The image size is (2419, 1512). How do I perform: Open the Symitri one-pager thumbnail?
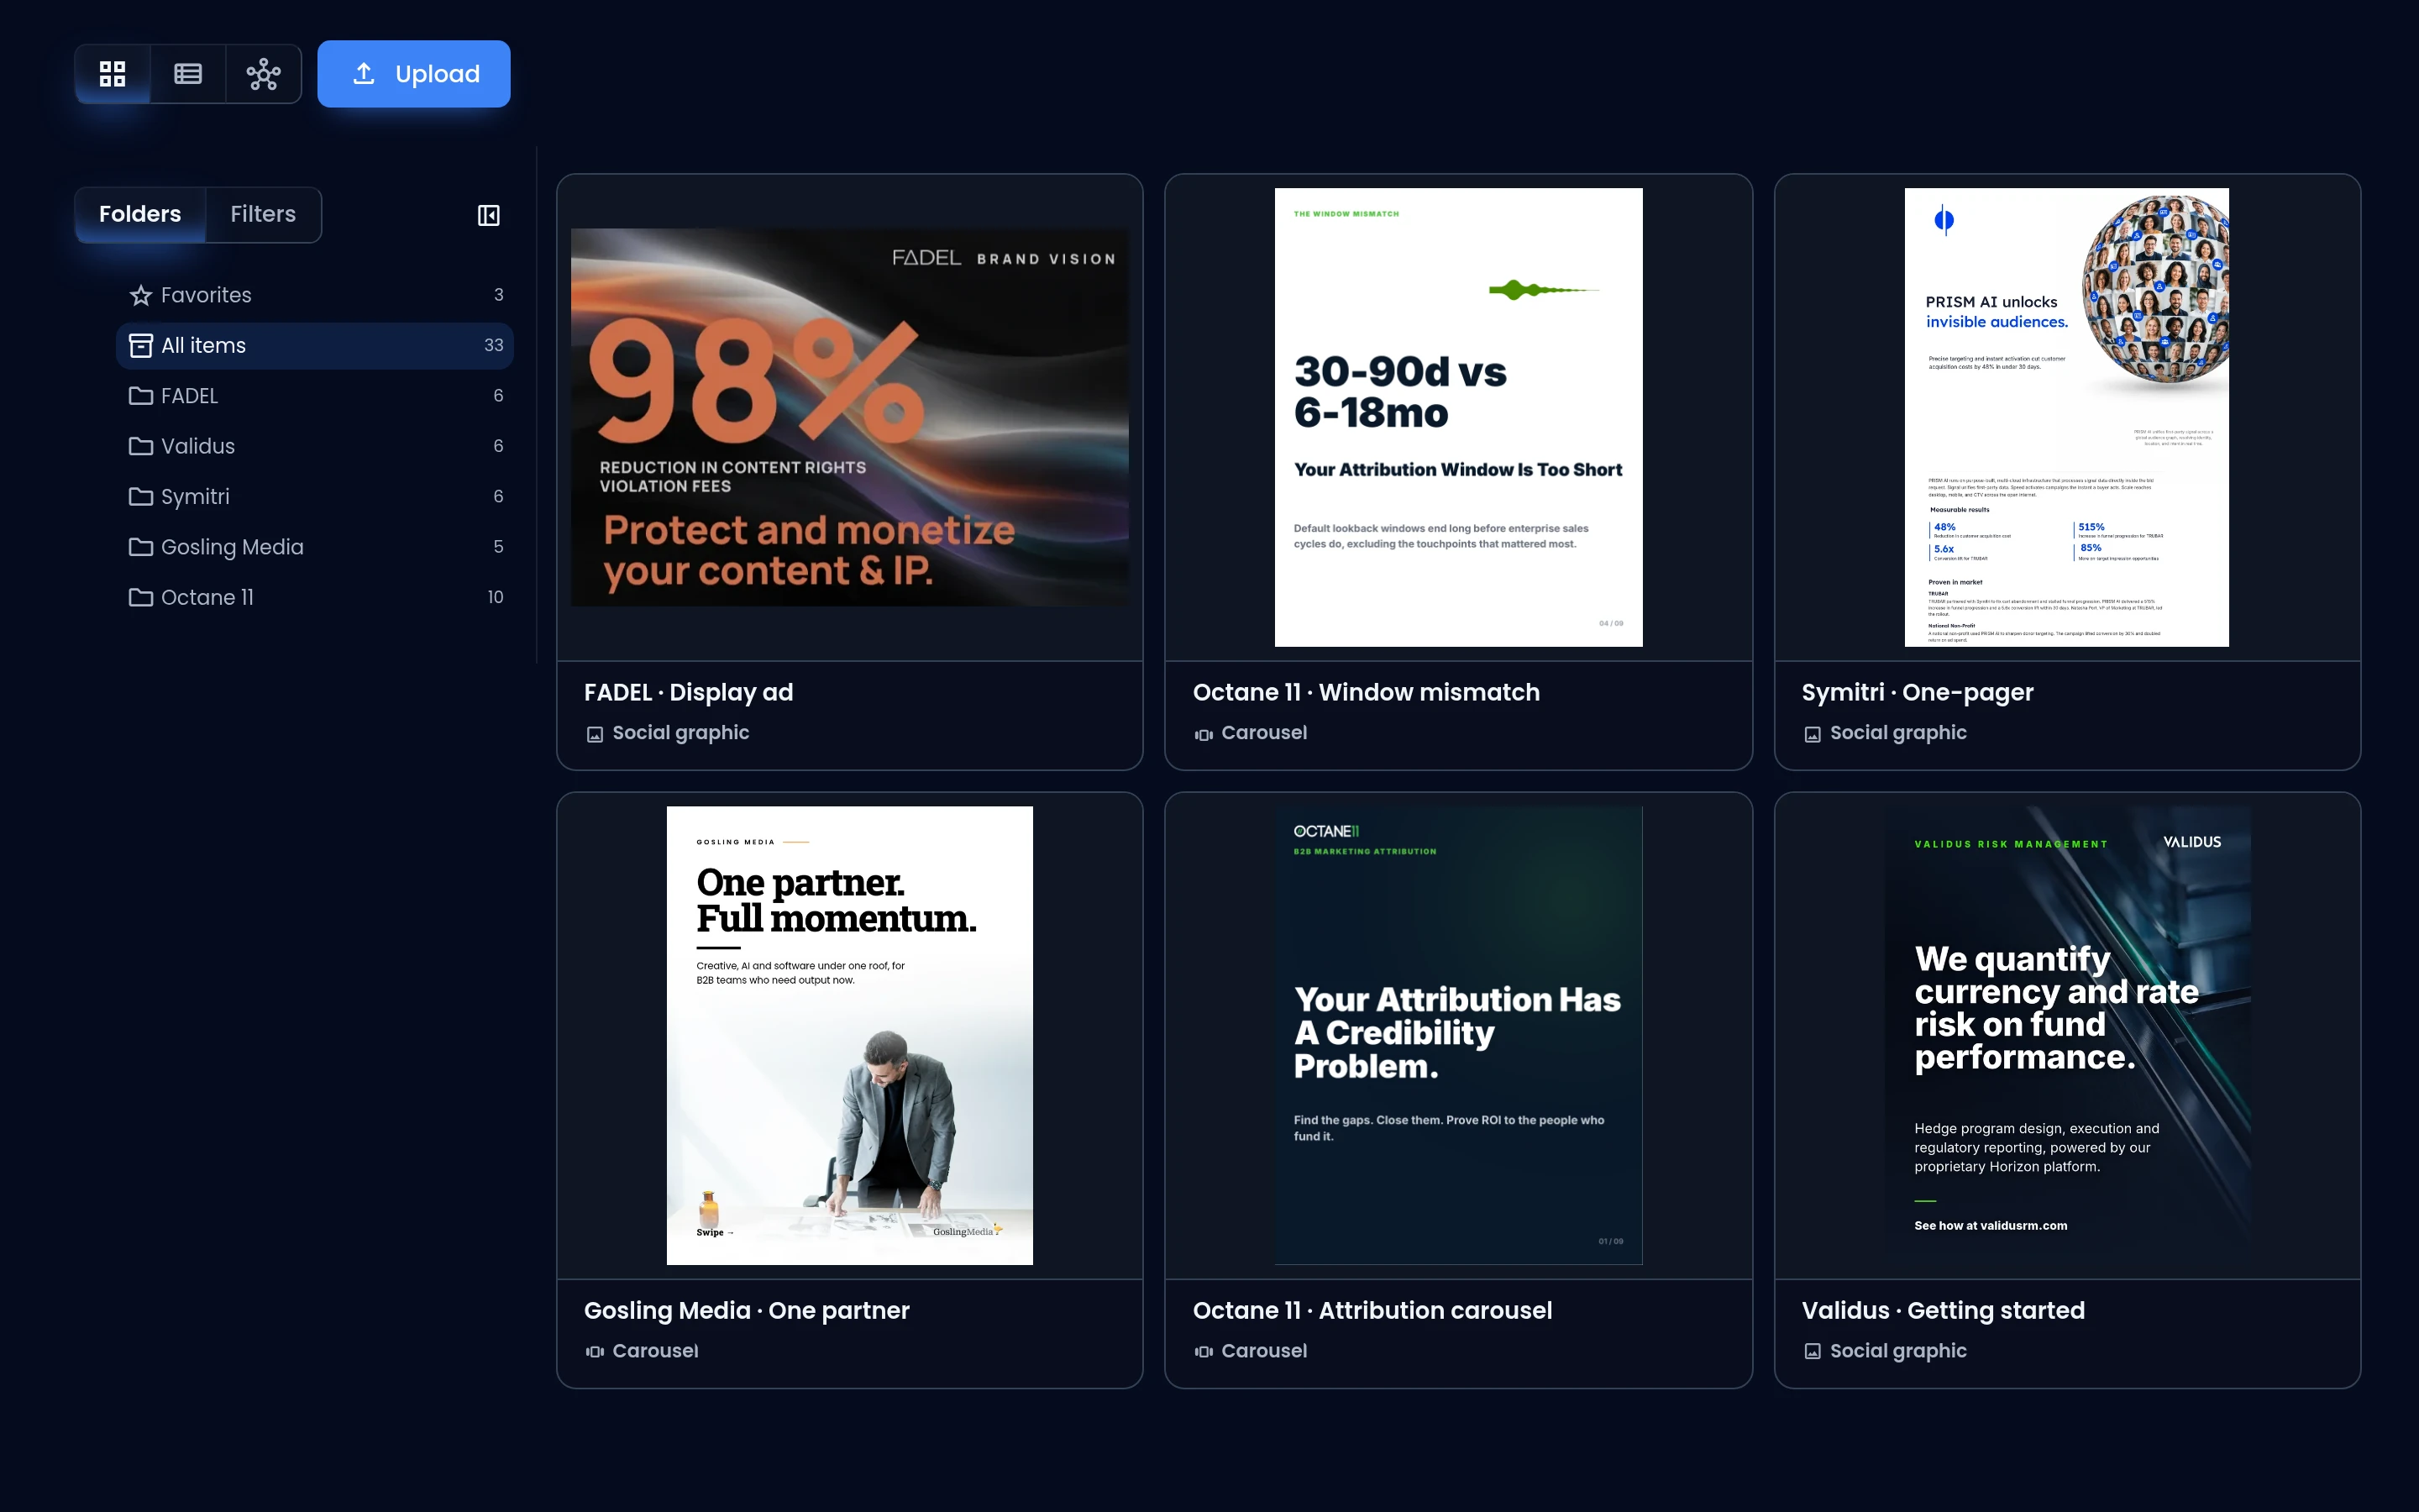2066,417
